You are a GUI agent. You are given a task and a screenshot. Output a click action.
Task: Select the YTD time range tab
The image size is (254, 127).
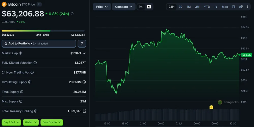(207, 7)
